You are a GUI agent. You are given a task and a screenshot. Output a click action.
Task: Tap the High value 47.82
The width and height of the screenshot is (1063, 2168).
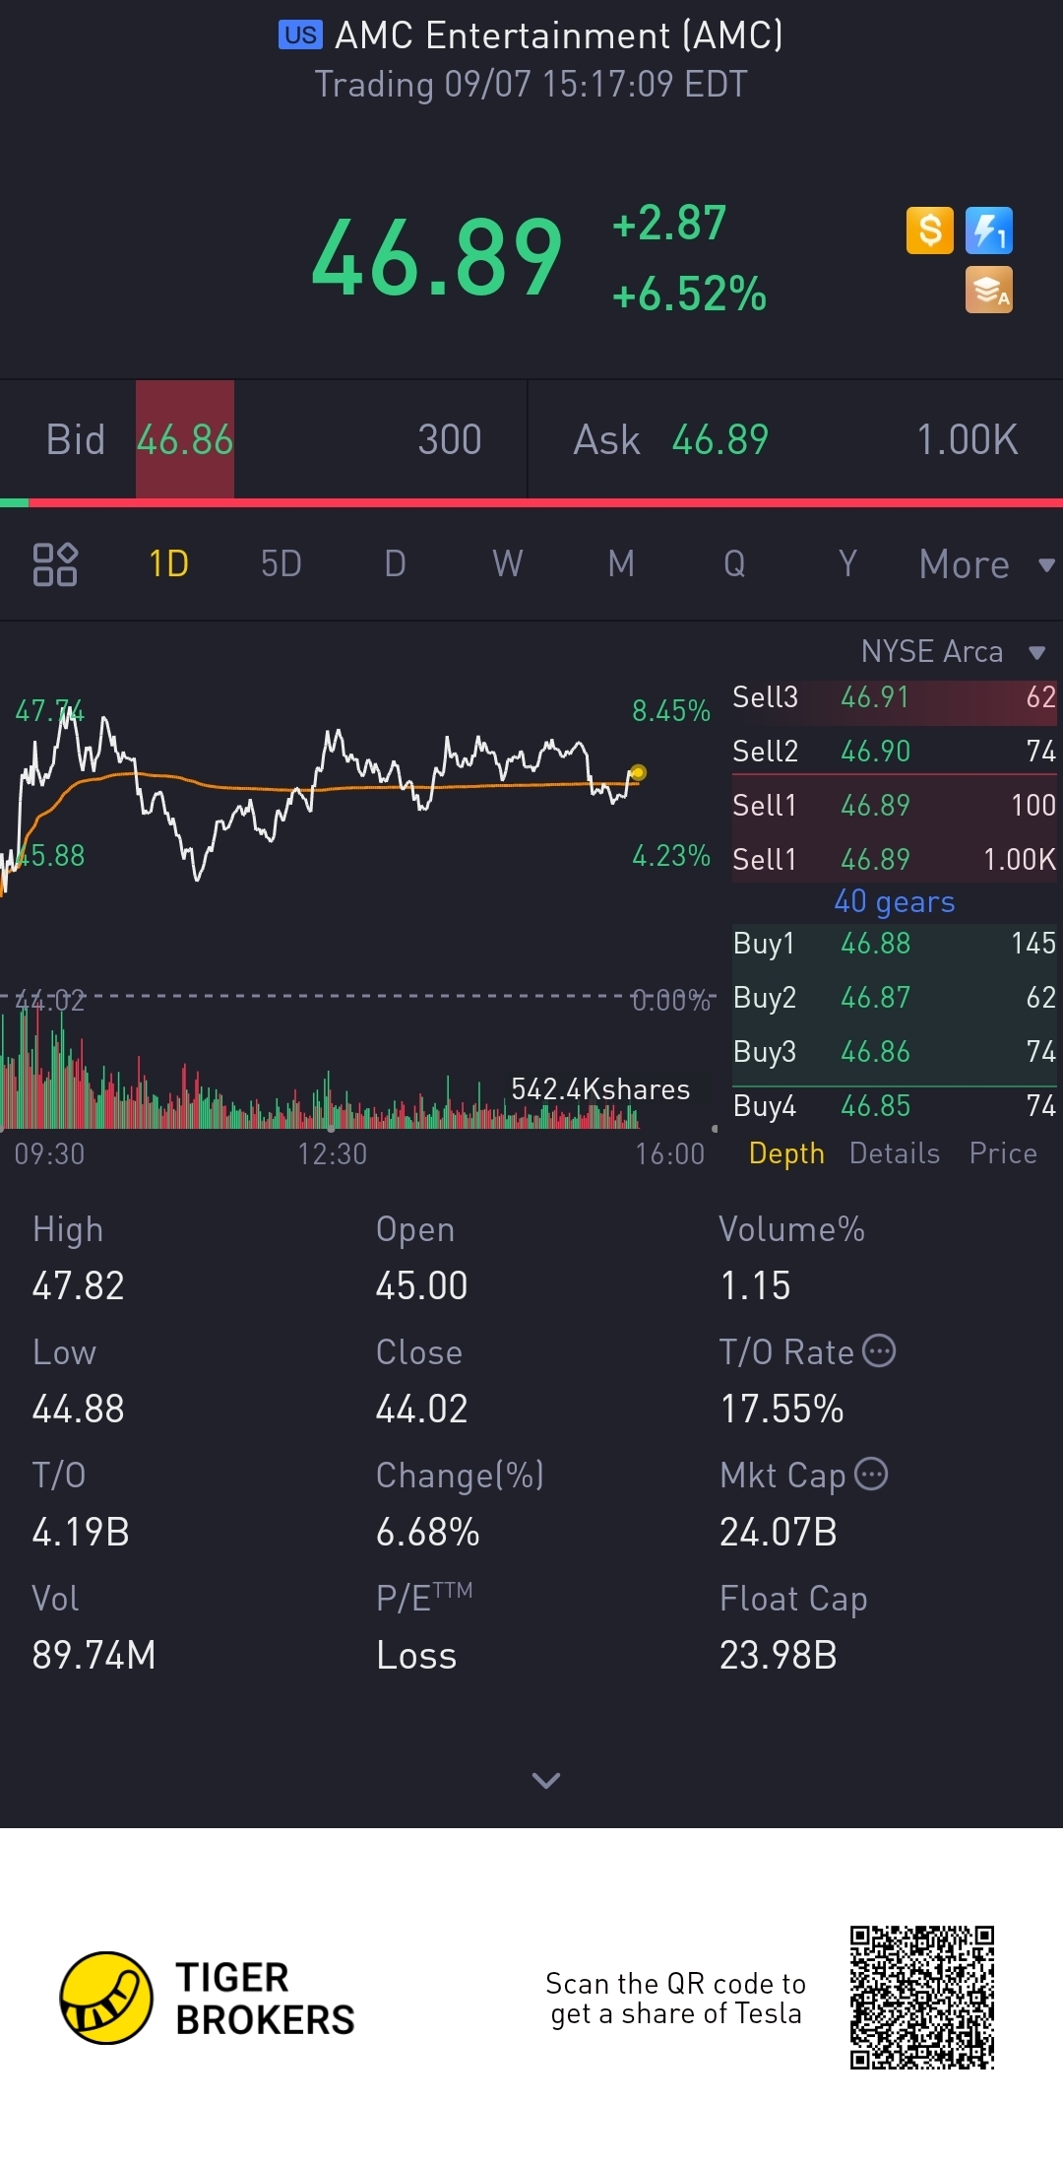78,1285
